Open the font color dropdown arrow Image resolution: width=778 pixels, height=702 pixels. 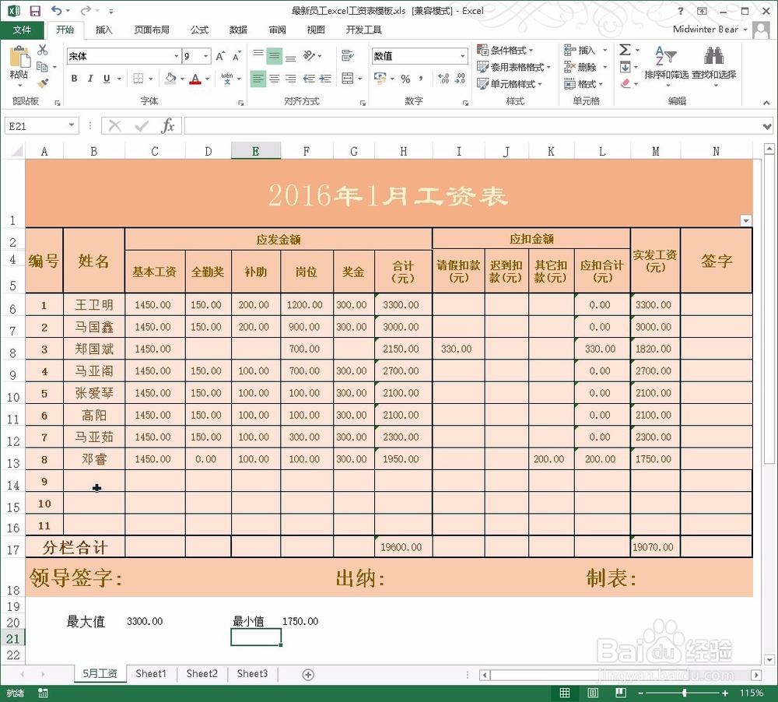click(206, 79)
